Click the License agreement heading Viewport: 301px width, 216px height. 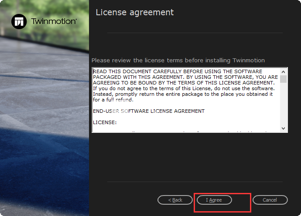click(134, 13)
